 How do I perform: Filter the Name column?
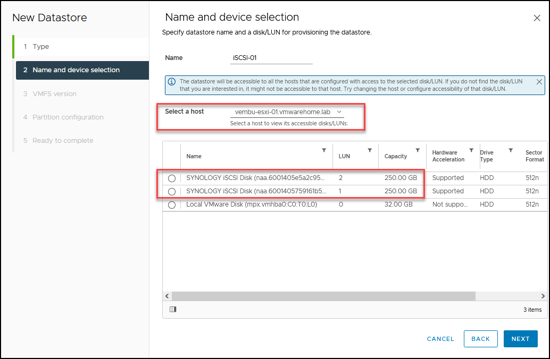point(324,150)
